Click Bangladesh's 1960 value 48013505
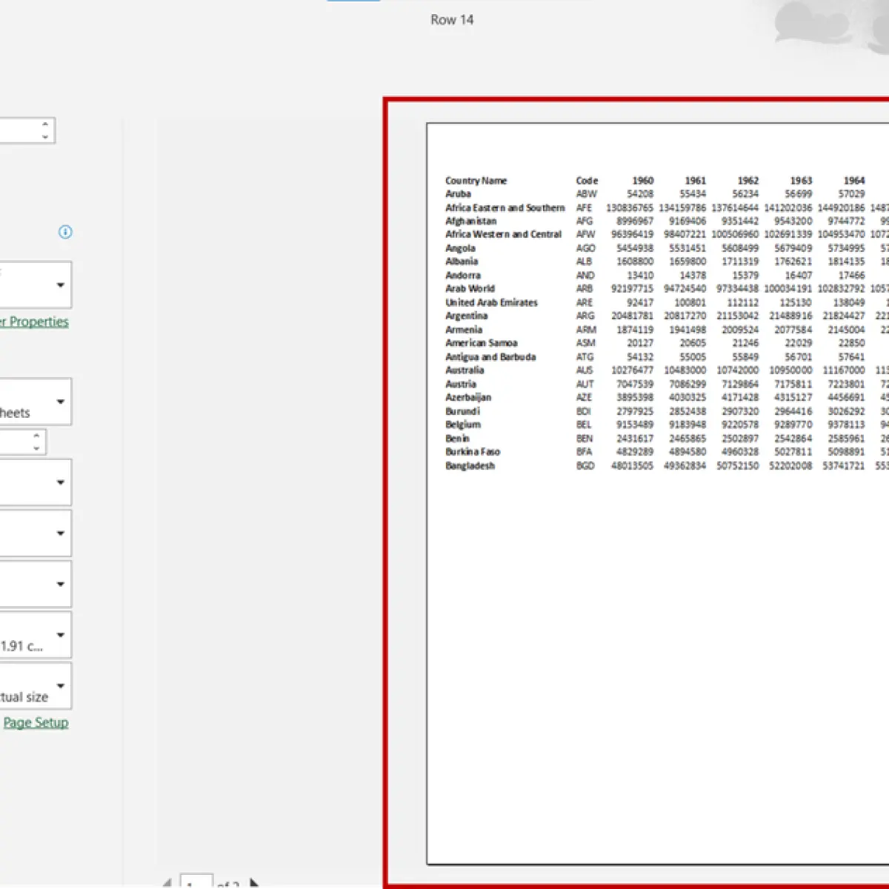The image size is (889, 889). tap(632, 466)
